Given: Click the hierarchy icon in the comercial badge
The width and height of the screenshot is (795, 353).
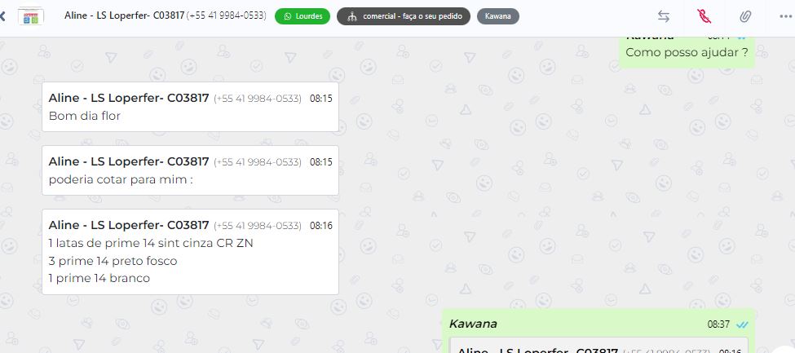Looking at the screenshot, I should pyautogui.click(x=352, y=17).
